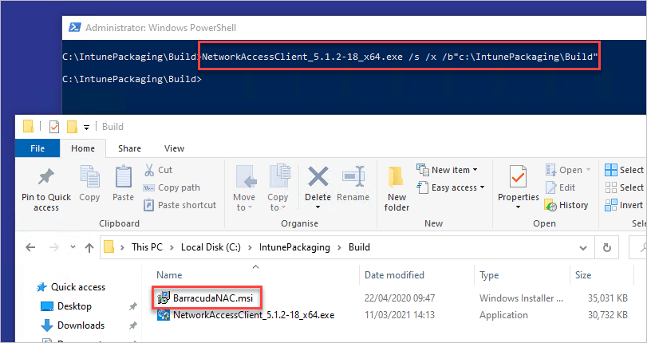Image resolution: width=647 pixels, height=343 pixels.
Task: Open the Delete dropdown arrow
Action: (x=318, y=207)
